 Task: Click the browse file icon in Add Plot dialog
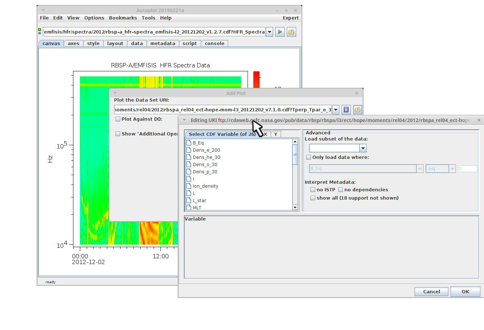click(x=357, y=110)
